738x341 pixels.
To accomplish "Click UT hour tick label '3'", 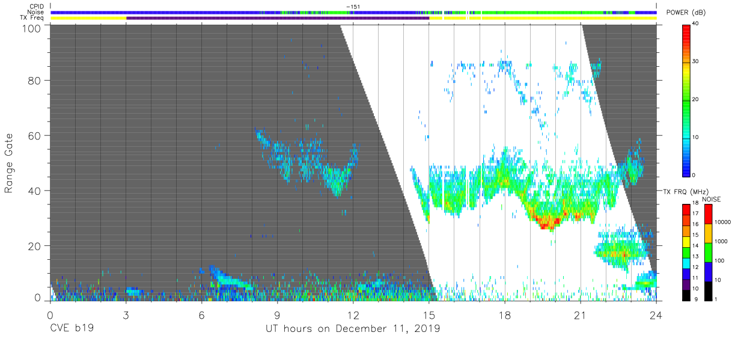I will tap(126, 315).
